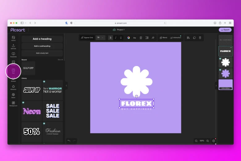This screenshot has width=241, height=161.
Task: Open the Blend options
Action: pos(163,38)
